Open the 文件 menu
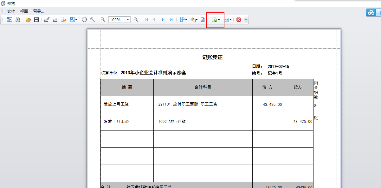The height and width of the screenshot is (188, 381). pos(11,11)
